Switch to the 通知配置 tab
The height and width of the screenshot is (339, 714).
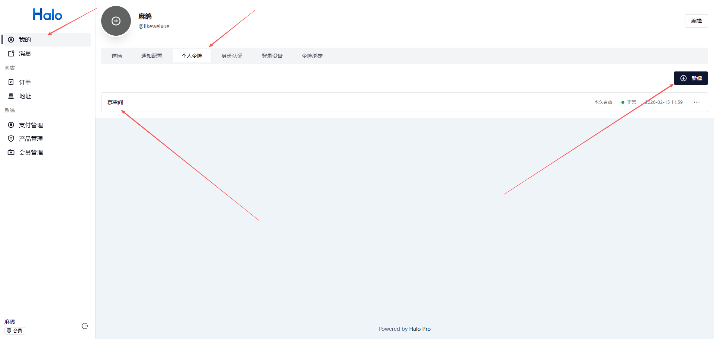tap(152, 56)
